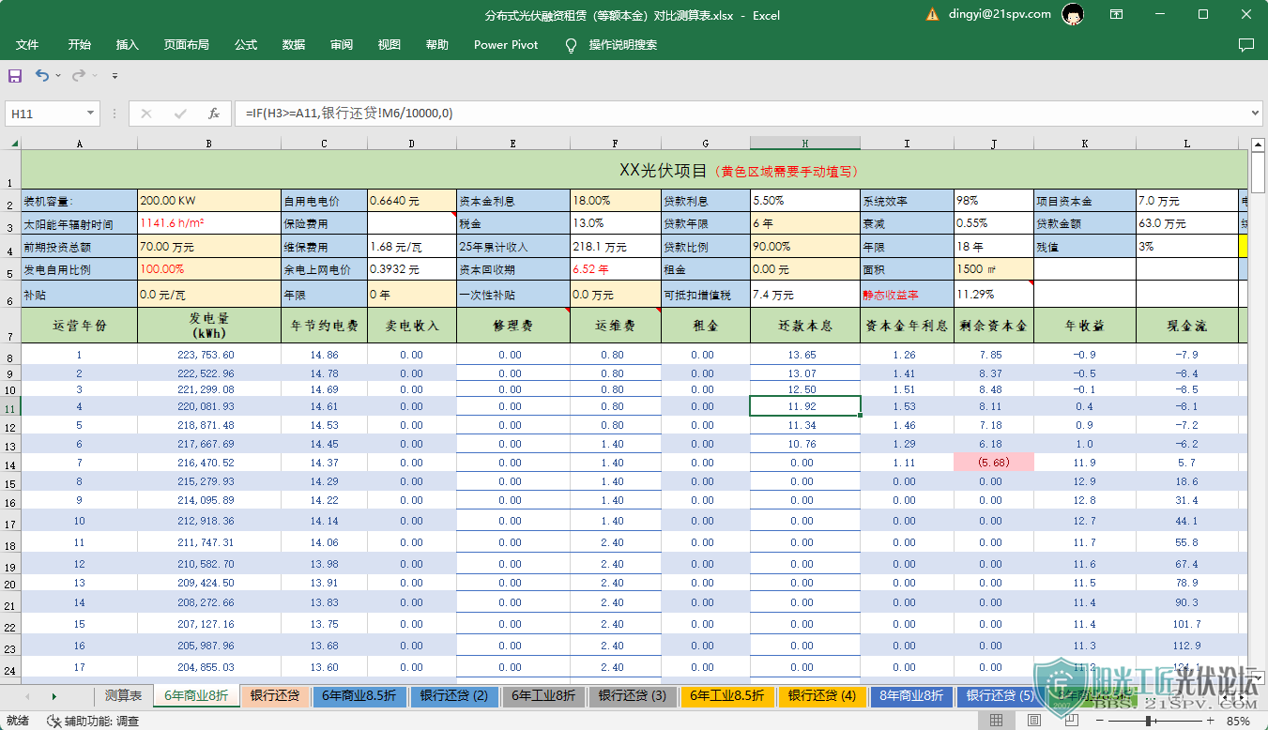The height and width of the screenshot is (730, 1268).
Task: Open the user profile avatar
Action: (x=1074, y=14)
